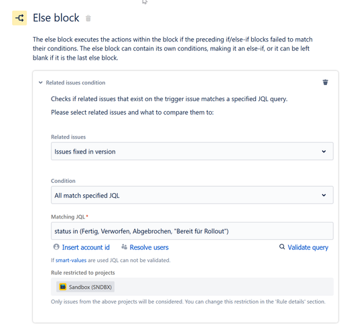
Task: Focus the Matching JQL input field
Action: pyautogui.click(x=192, y=231)
